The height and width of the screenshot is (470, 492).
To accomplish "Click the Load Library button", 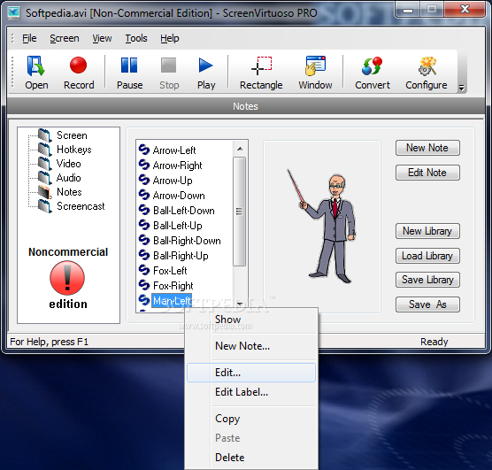I will coord(427,256).
